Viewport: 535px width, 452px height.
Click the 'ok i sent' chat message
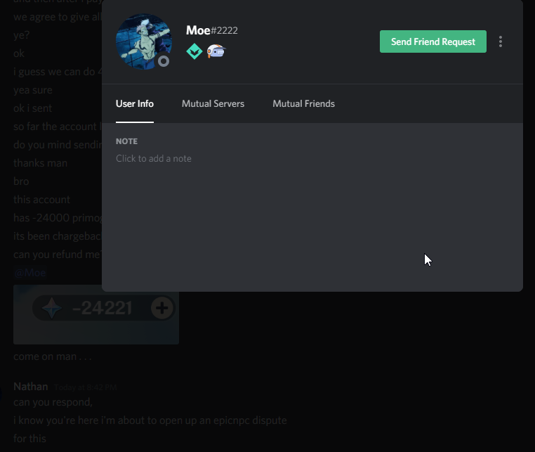[32, 108]
